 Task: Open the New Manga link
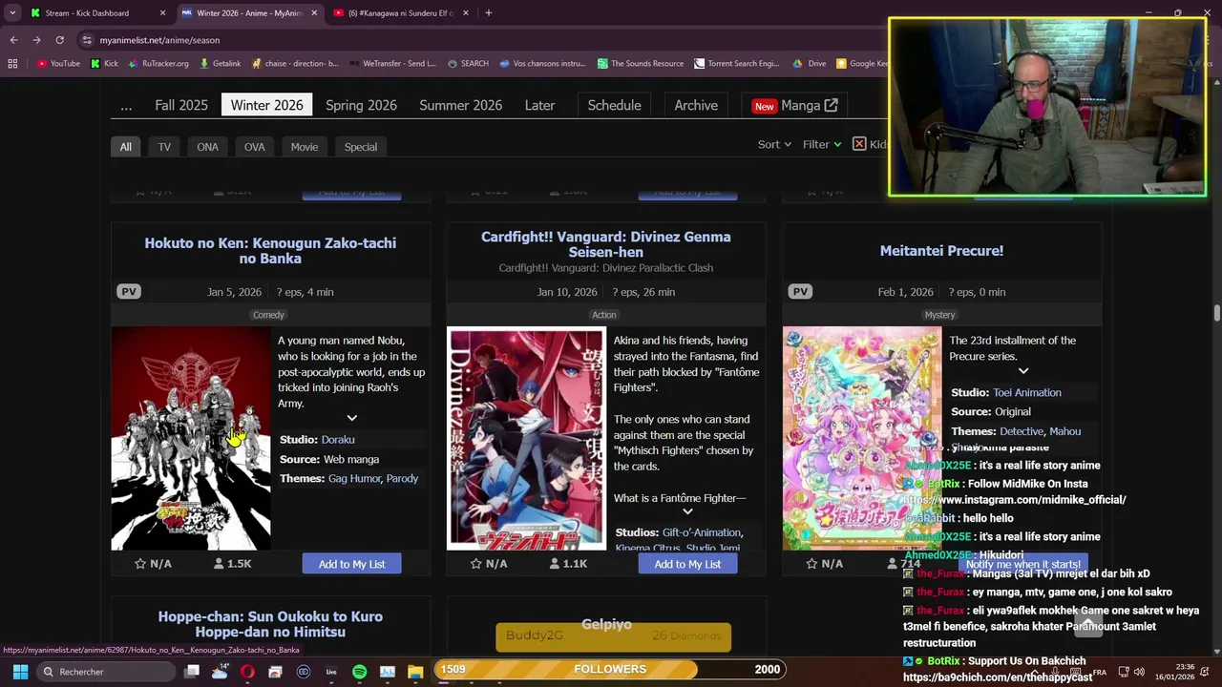point(794,105)
